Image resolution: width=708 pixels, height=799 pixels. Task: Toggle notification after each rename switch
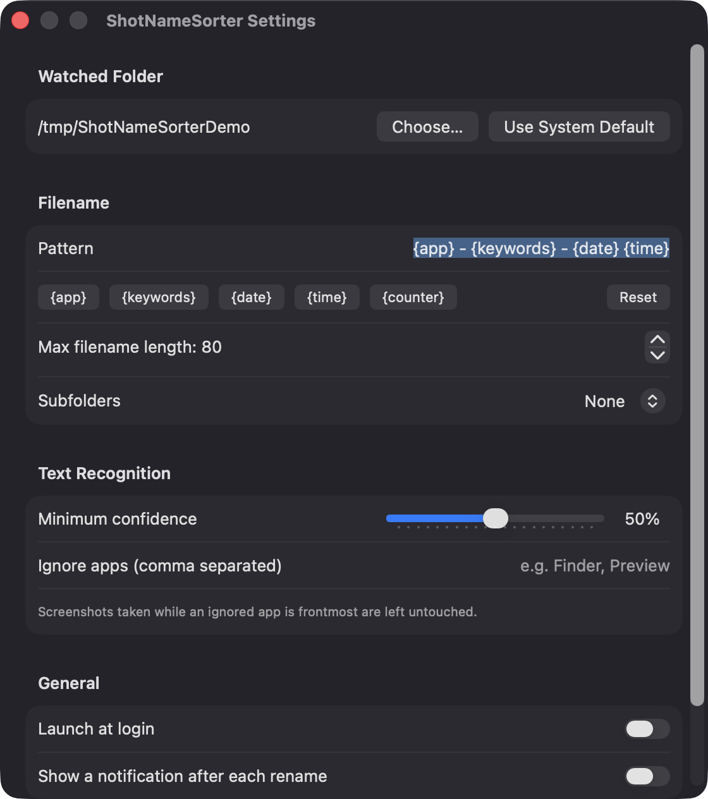[647, 776]
